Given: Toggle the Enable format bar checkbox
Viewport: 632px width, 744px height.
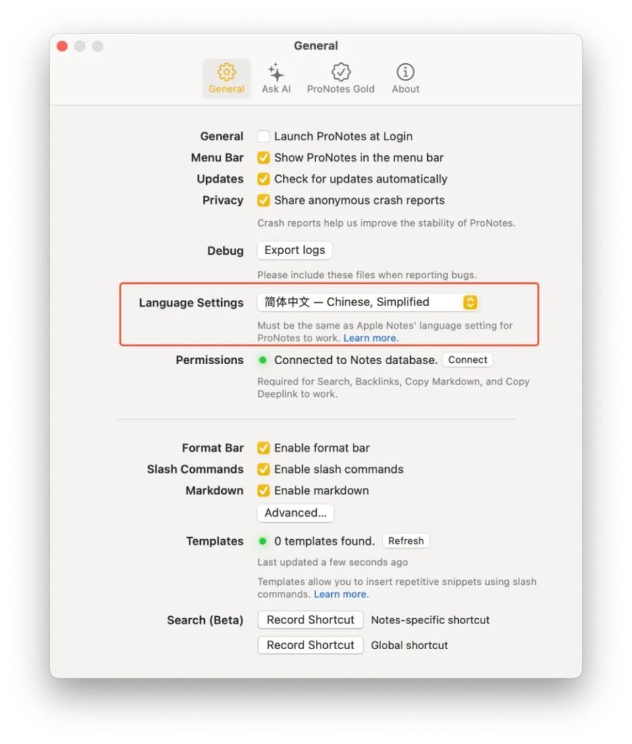Looking at the screenshot, I should (263, 448).
